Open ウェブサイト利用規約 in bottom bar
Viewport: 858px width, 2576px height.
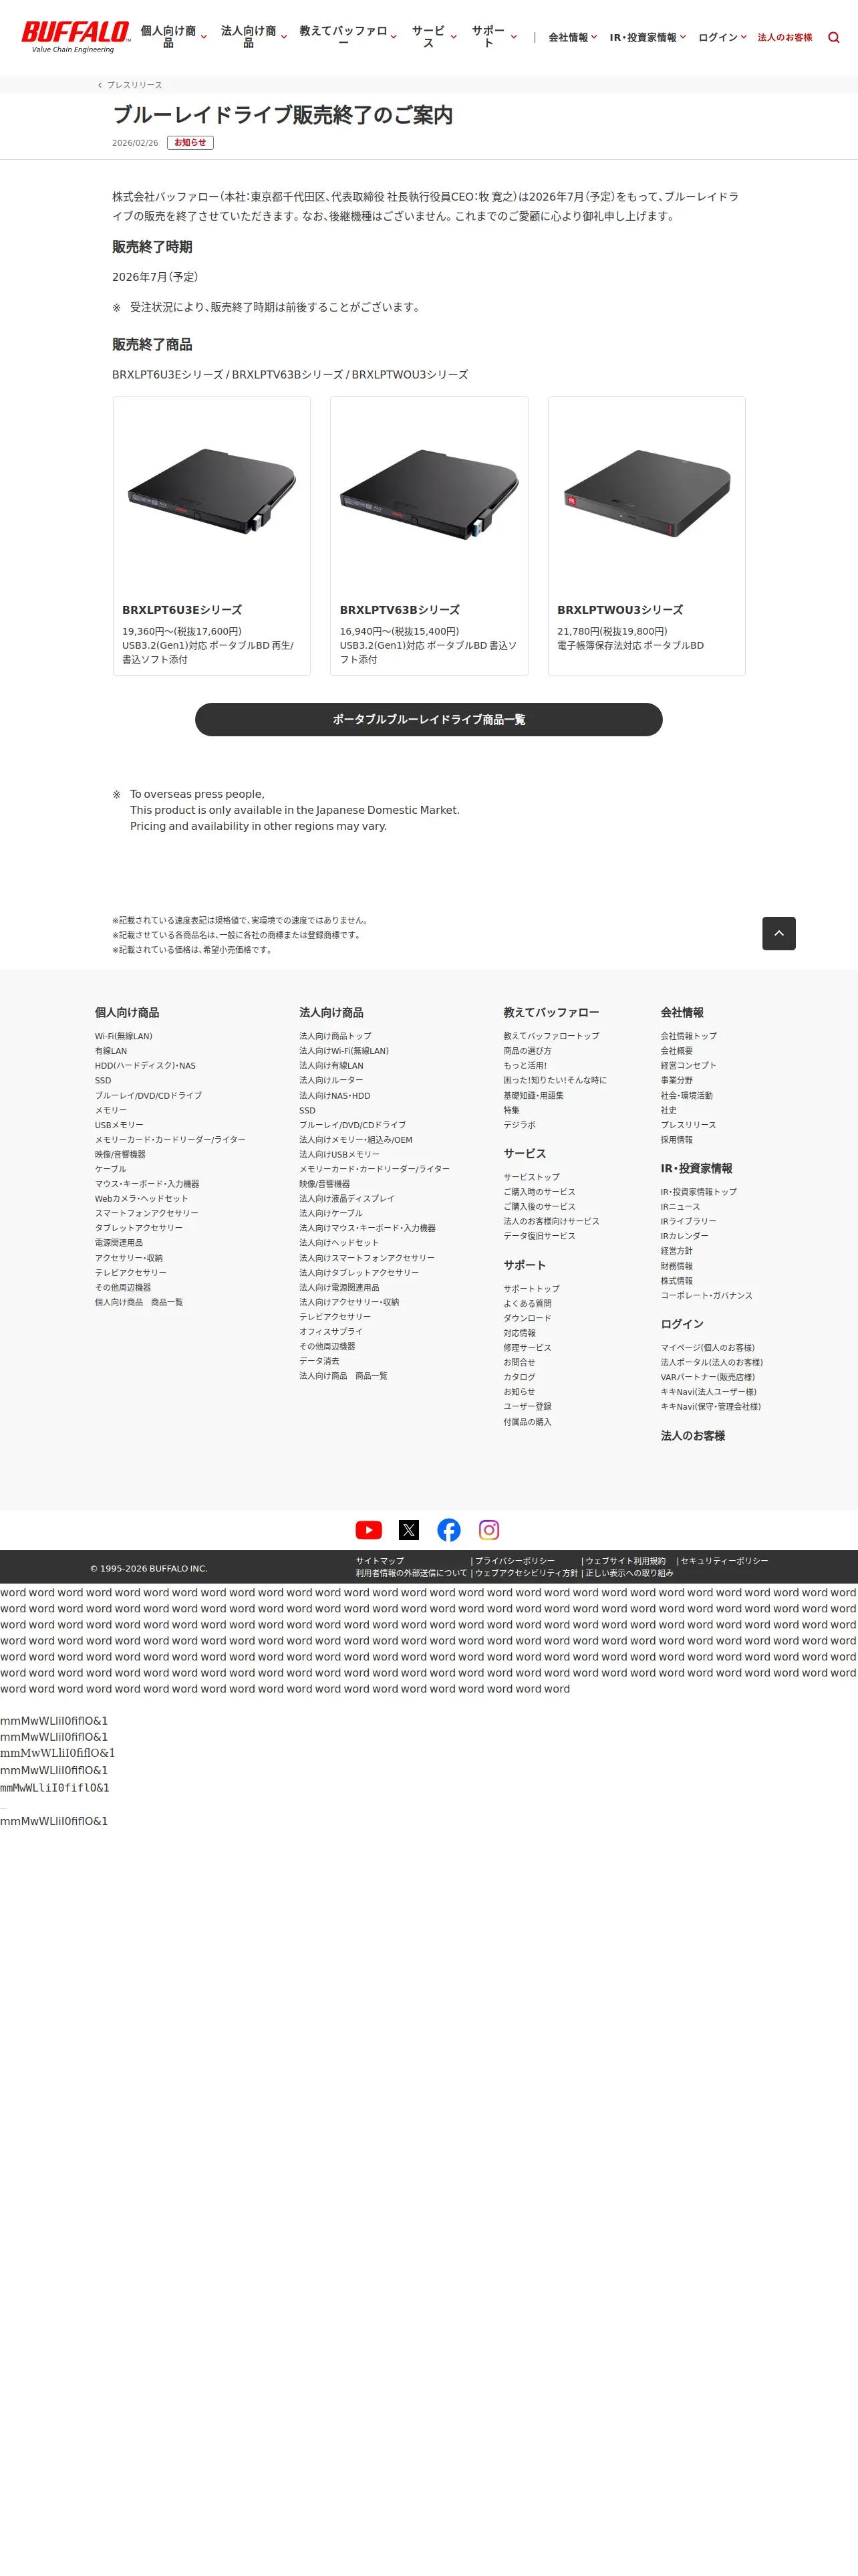625,1561
